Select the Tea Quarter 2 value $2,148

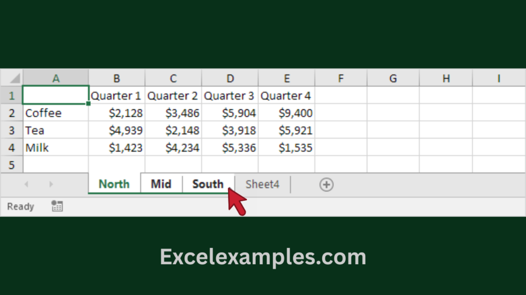174,131
